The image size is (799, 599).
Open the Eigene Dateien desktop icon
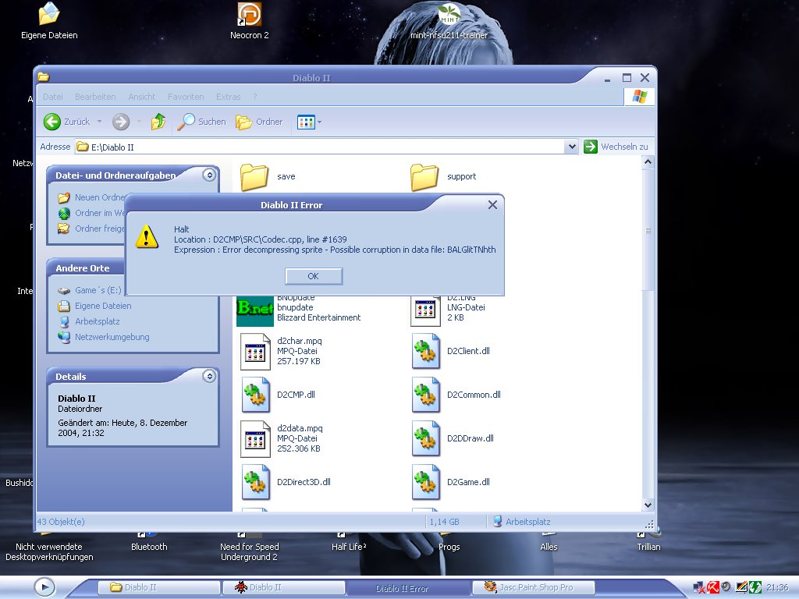(49, 21)
